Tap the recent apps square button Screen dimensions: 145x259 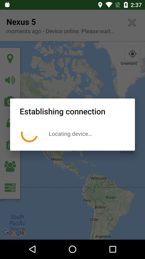pos(113,249)
